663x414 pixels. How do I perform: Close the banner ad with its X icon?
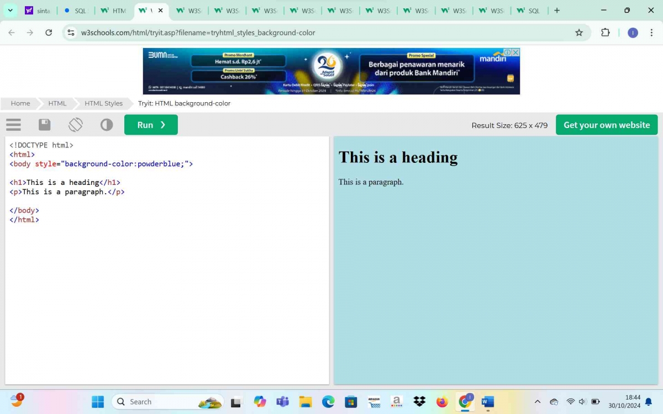pyautogui.click(x=515, y=52)
